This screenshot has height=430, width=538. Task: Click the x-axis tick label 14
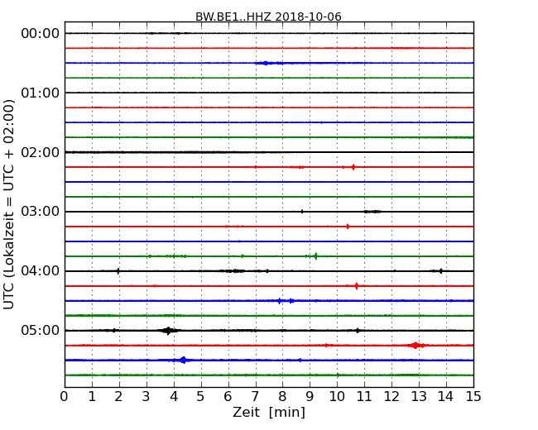click(x=445, y=396)
